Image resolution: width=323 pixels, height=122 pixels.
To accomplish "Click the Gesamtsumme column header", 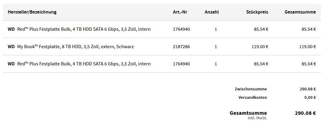I will tap(300, 12).
